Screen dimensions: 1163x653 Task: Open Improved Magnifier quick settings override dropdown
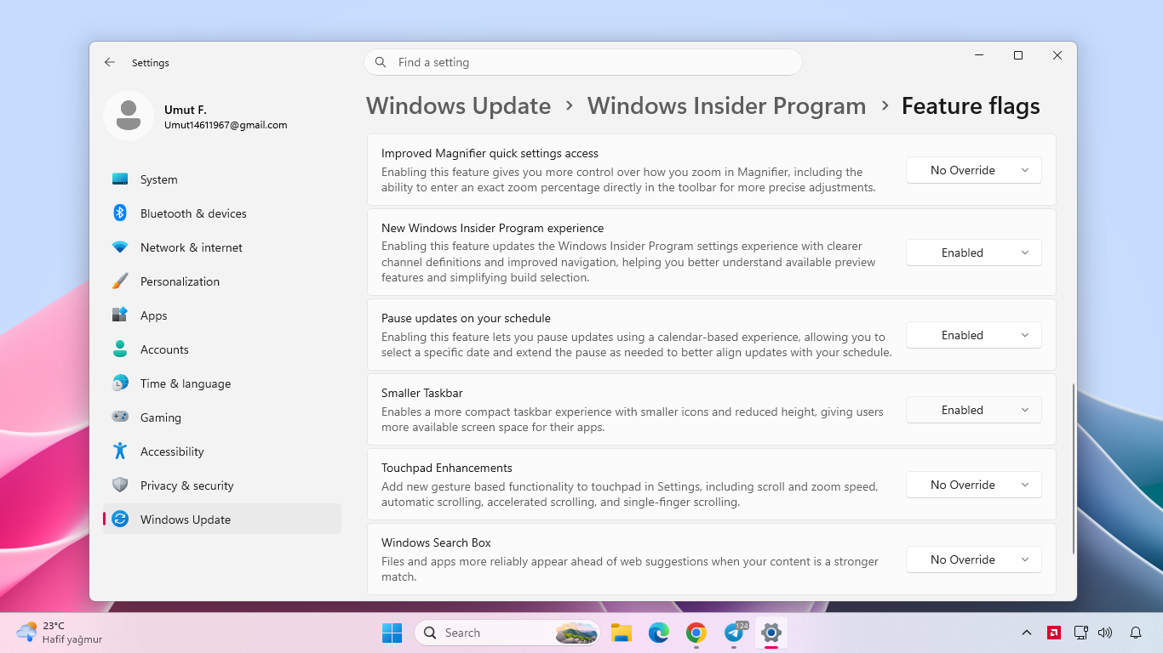974,170
